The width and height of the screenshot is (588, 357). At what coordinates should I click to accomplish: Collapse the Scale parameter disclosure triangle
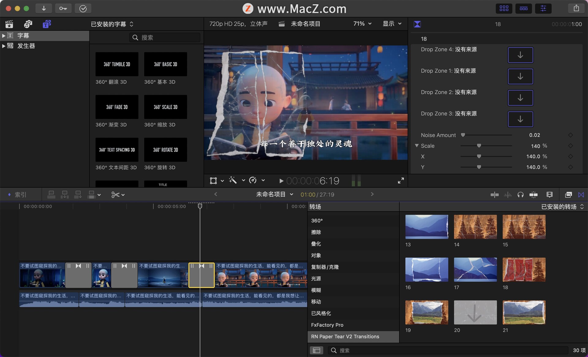[x=417, y=146]
